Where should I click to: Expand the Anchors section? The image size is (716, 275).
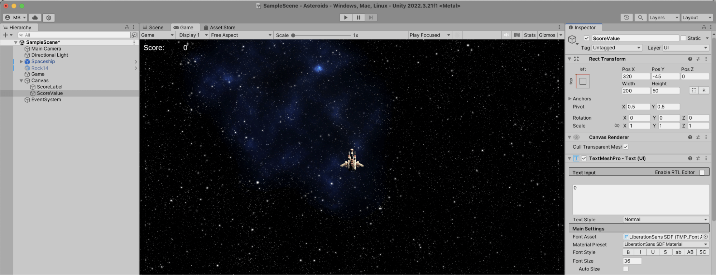point(570,99)
